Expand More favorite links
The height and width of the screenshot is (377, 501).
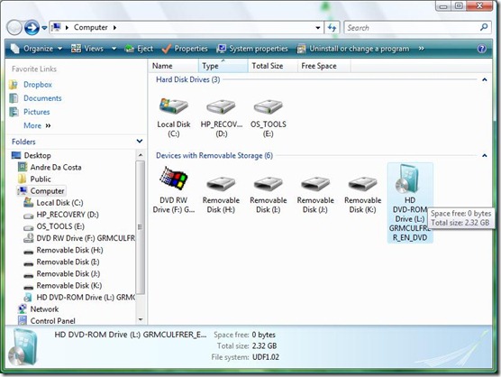[x=37, y=125]
